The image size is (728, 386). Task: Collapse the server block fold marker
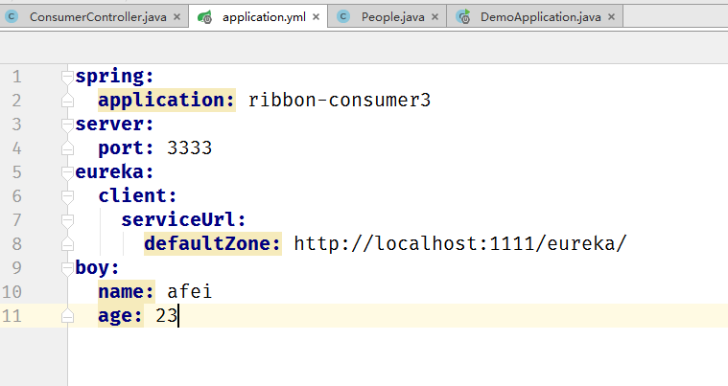tap(67, 125)
